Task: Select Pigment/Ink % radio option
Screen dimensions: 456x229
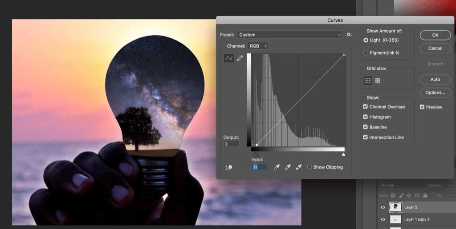Action: [x=366, y=53]
